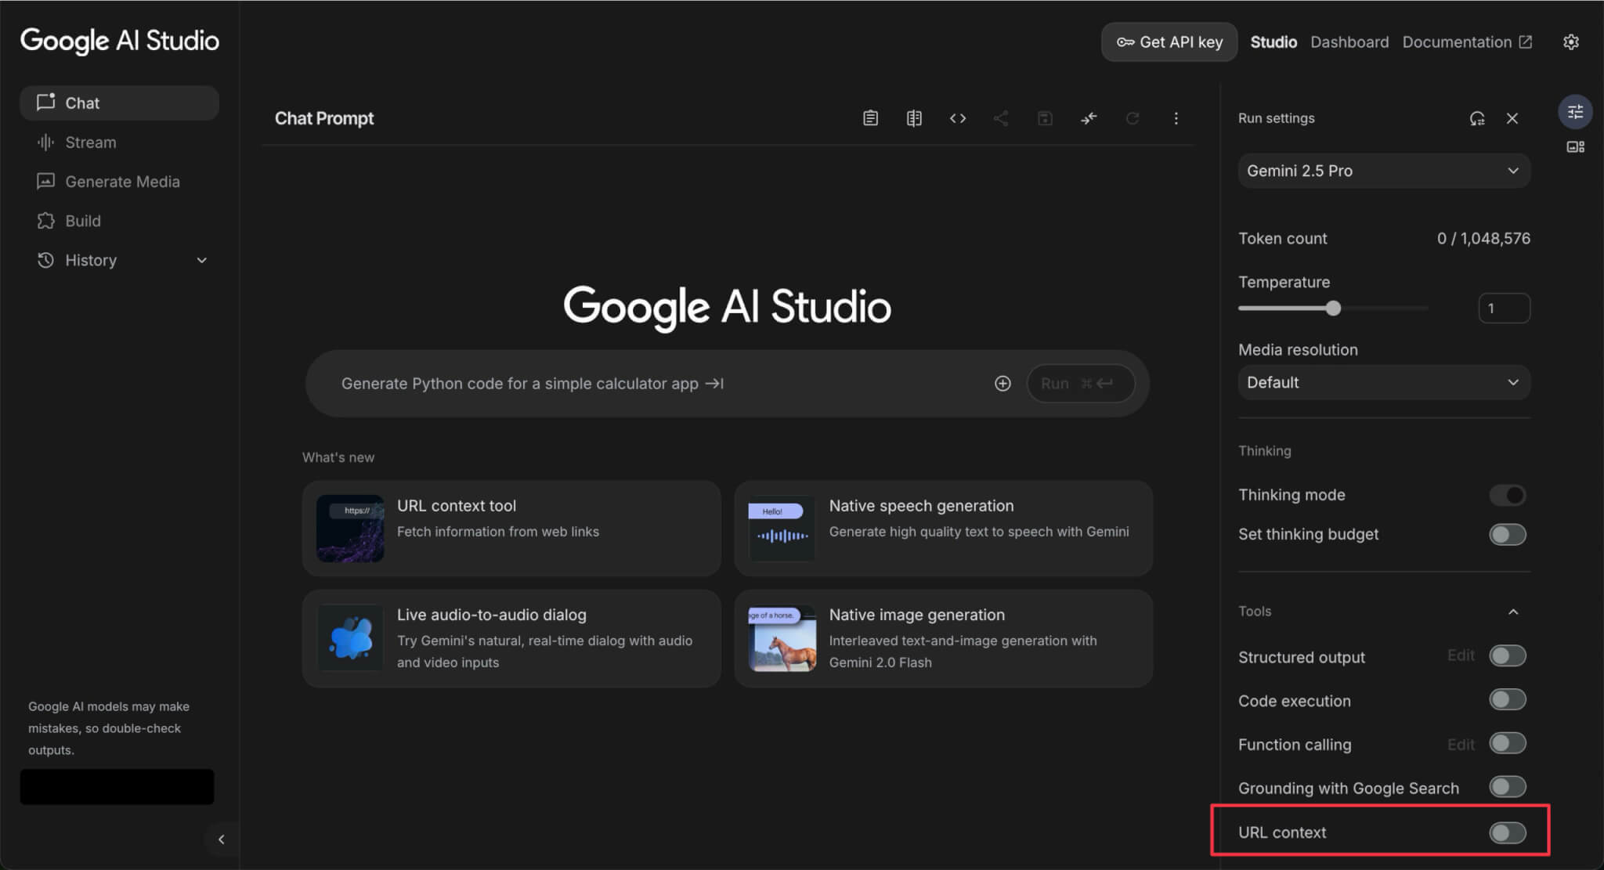1604x870 pixels.
Task: Close the Run settings panel
Action: 1512,118
